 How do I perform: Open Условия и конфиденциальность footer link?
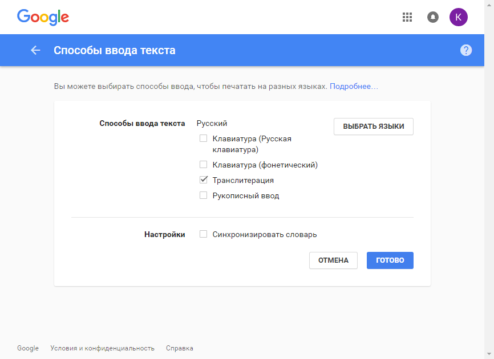(102, 348)
